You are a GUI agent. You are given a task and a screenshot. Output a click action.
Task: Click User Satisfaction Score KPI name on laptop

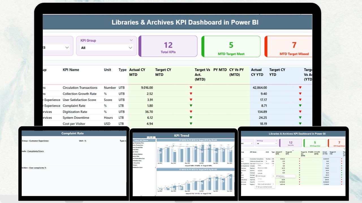click(79, 100)
